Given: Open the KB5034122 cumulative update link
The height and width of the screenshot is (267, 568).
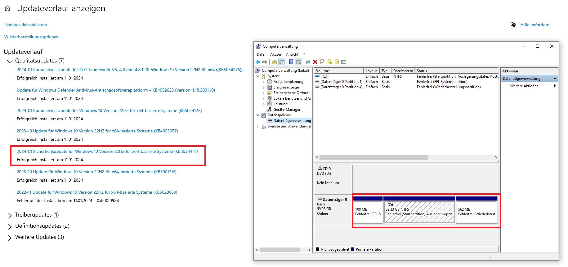Looking at the screenshot, I should 109,110.
